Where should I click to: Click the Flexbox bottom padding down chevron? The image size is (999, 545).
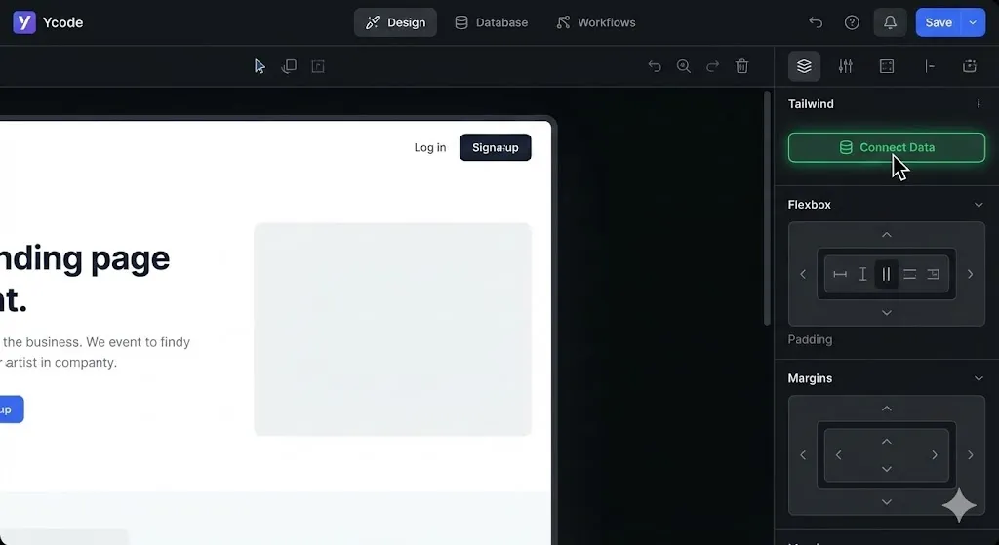click(886, 313)
